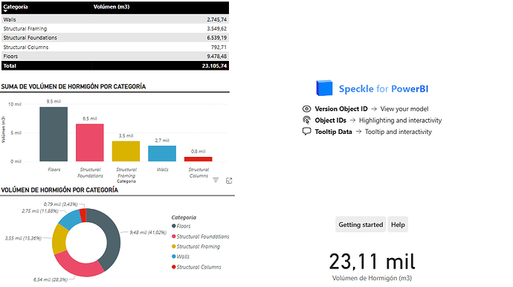Click the Getting started button

click(x=361, y=225)
